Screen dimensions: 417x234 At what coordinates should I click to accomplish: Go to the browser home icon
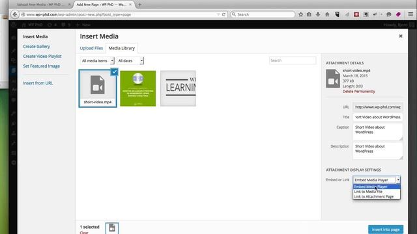tap(327, 14)
